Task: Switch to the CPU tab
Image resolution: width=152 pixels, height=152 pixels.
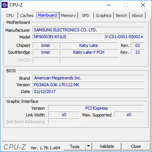Action: coord(10,16)
